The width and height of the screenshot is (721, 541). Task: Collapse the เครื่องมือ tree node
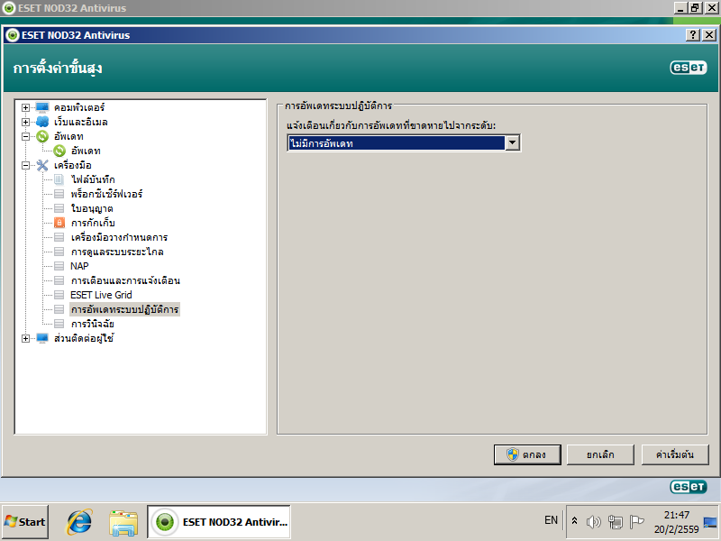coord(26,165)
